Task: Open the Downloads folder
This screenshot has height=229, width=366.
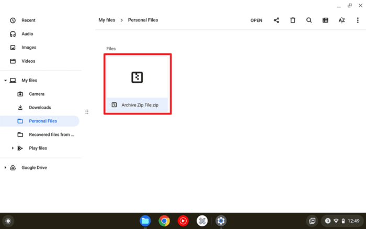Action: tap(40, 107)
